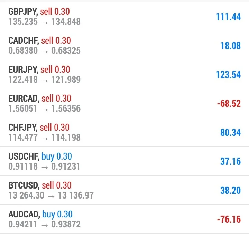Select the CADCHF sell position row
This screenshot has width=249, height=234.
pos(124,45)
